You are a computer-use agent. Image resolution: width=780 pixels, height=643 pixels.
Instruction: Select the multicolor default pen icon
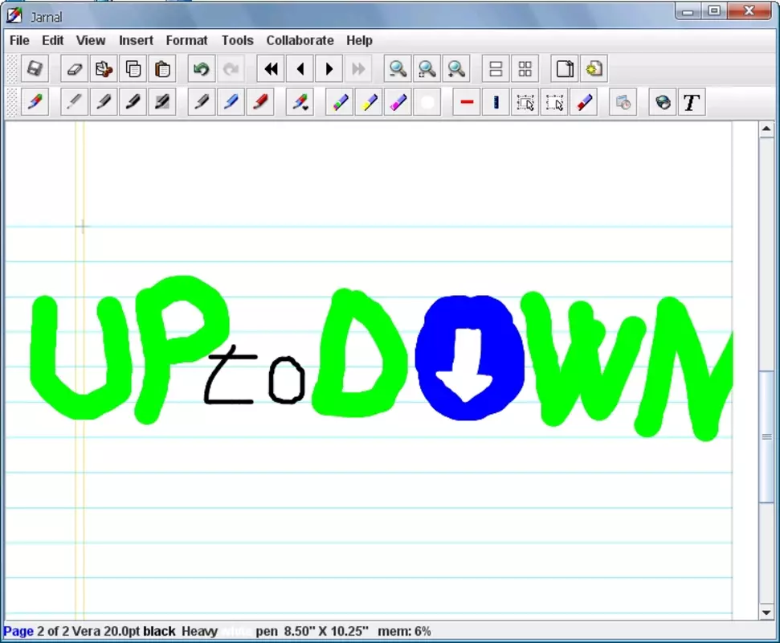[x=35, y=103]
